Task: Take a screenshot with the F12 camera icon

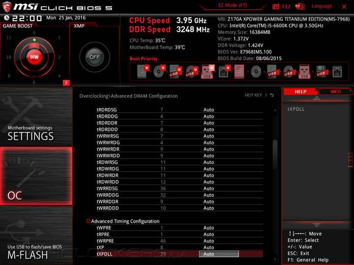Action: tap(275, 6)
